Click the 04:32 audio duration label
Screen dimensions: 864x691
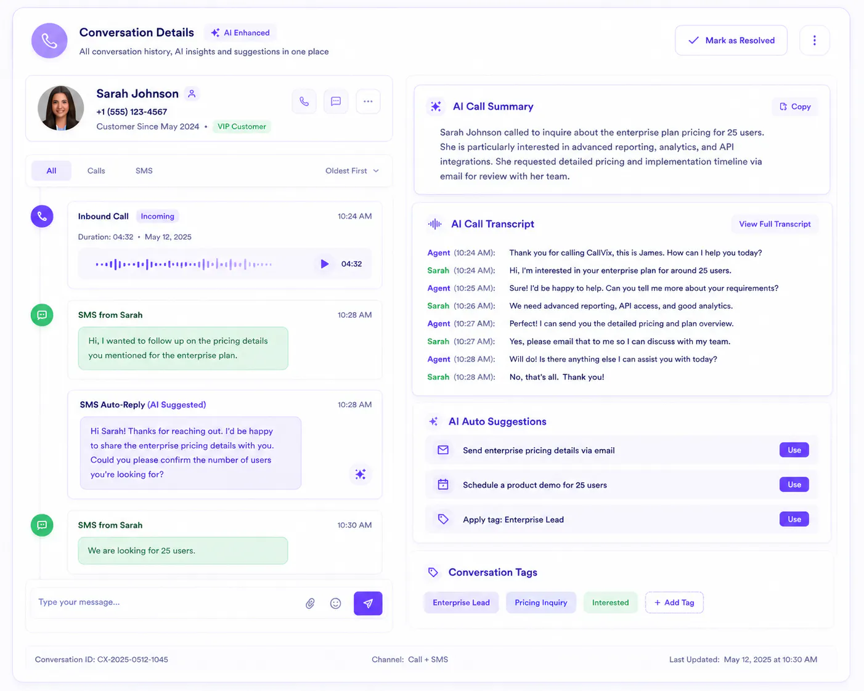pyautogui.click(x=351, y=264)
